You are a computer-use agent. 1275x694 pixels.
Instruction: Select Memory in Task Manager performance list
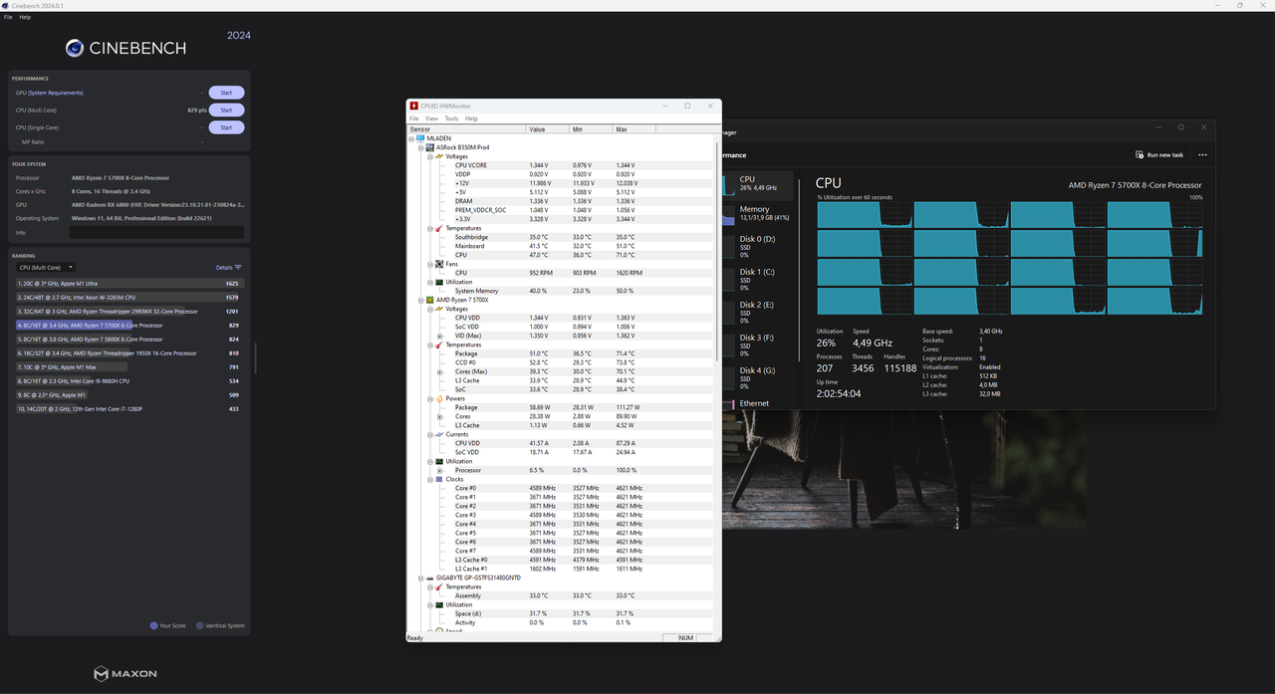coord(757,213)
